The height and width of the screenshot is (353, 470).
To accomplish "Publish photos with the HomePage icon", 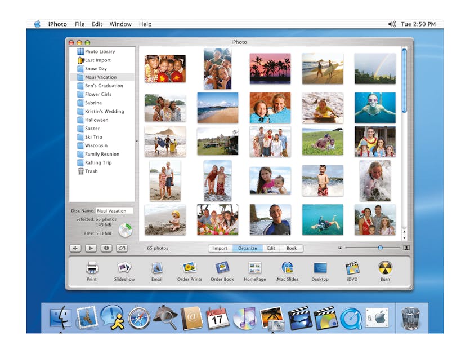I will [x=255, y=268].
